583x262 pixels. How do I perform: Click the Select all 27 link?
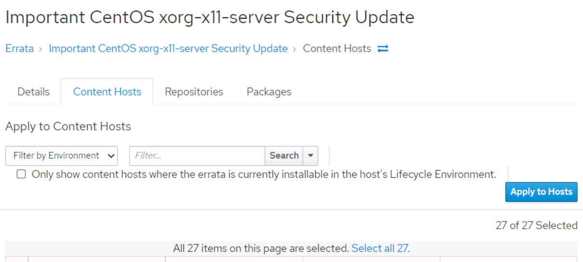[380, 249]
